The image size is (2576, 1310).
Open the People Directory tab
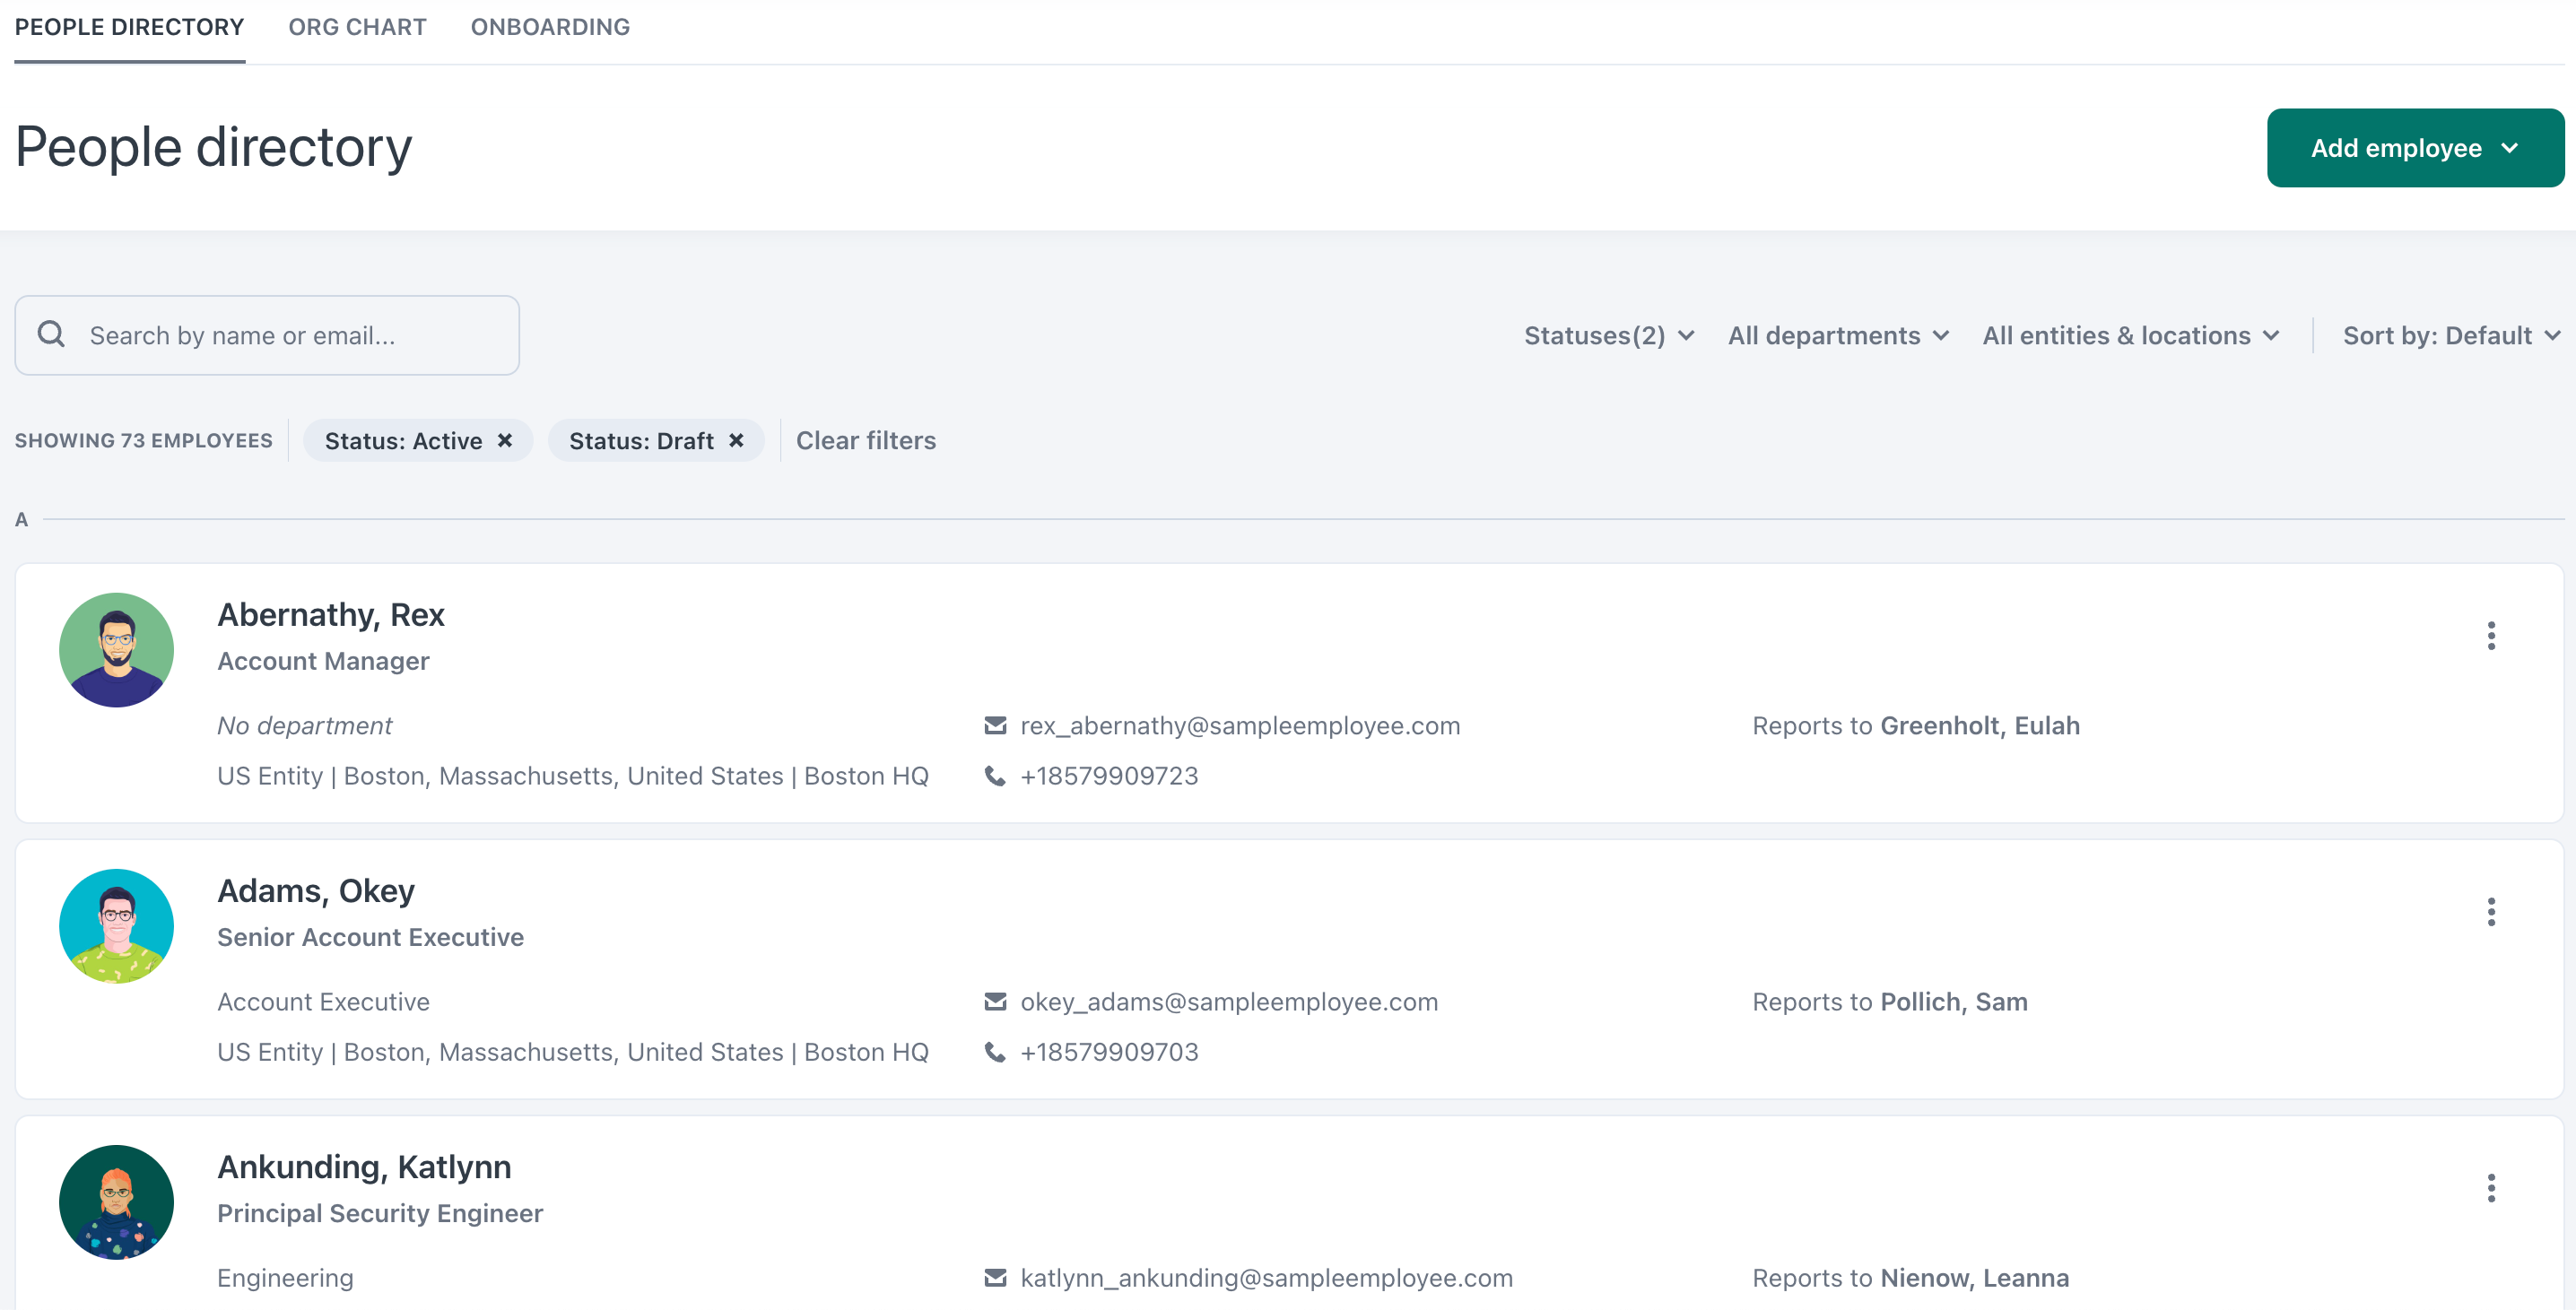pos(129,27)
